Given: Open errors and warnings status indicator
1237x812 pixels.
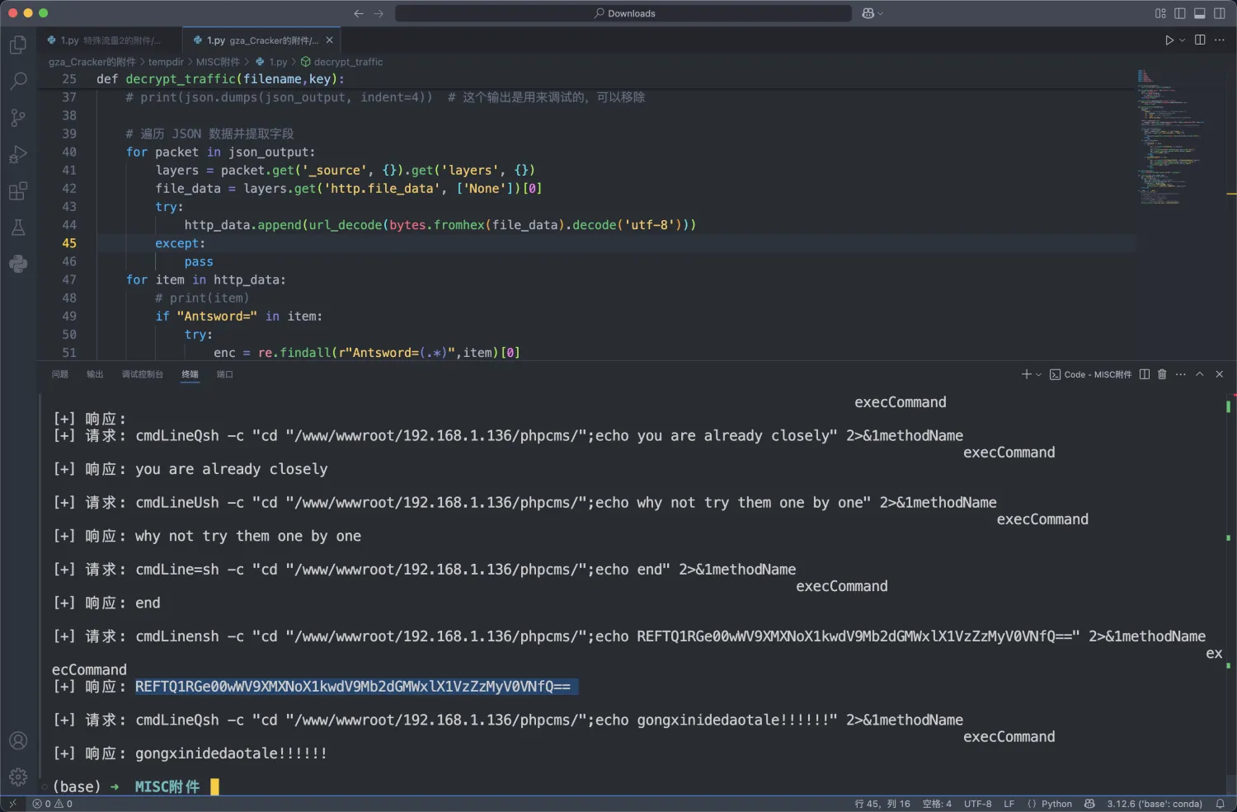Looking at the screenshot, I should tap(52, 804).
